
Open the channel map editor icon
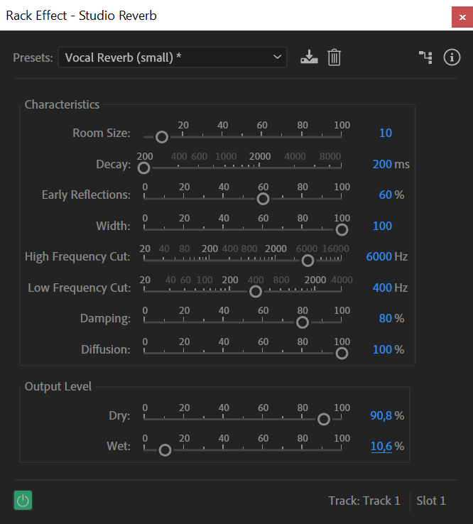click(425, 58)
